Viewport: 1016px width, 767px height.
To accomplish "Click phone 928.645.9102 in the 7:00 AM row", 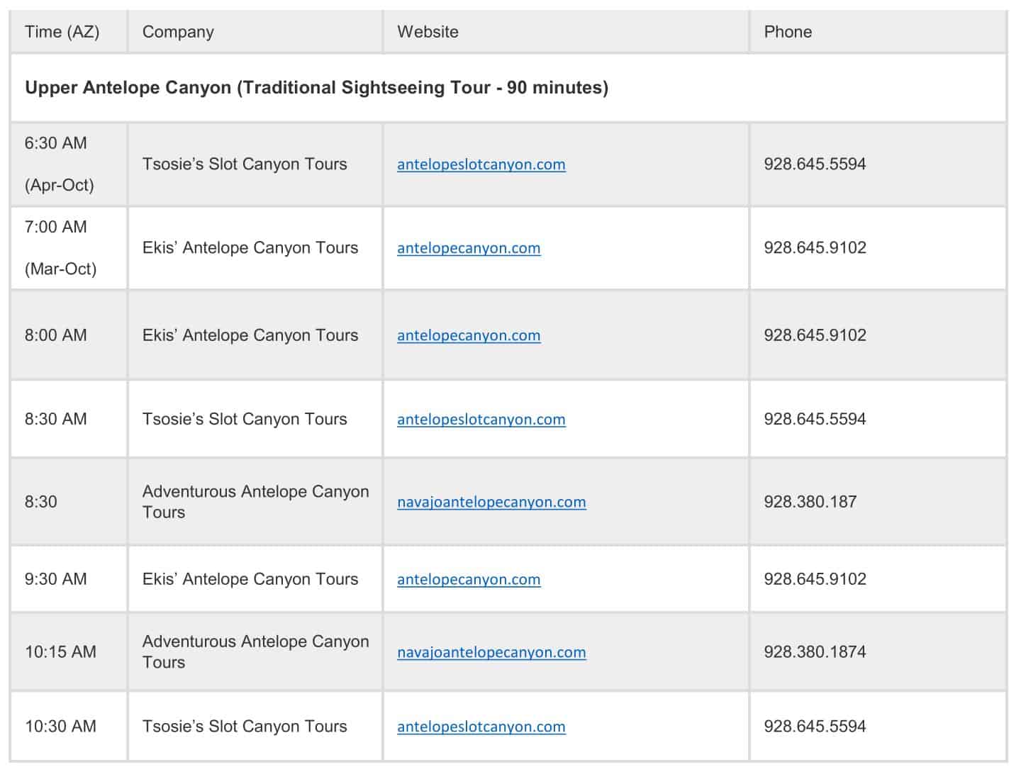I will pyautogui.click(x=815, y=248).
